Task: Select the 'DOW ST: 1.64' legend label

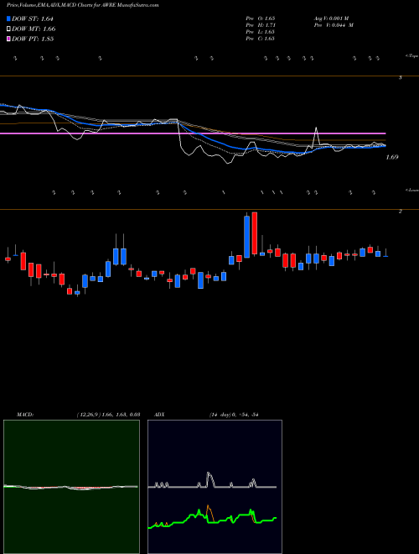Action: click(33, 18)
